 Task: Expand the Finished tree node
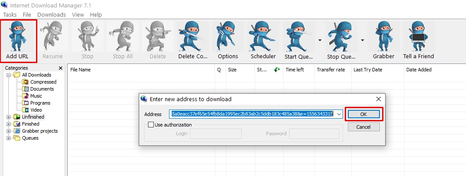pyautogui.click(x=9, y=124)
